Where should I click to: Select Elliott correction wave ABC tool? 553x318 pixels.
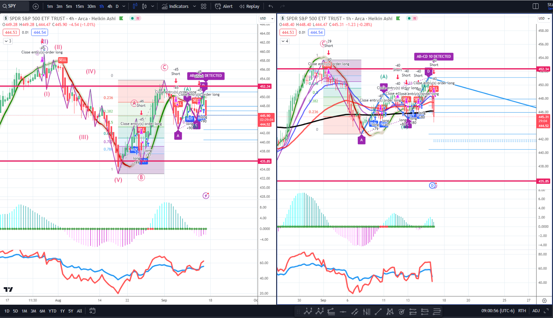pos(320,311)
